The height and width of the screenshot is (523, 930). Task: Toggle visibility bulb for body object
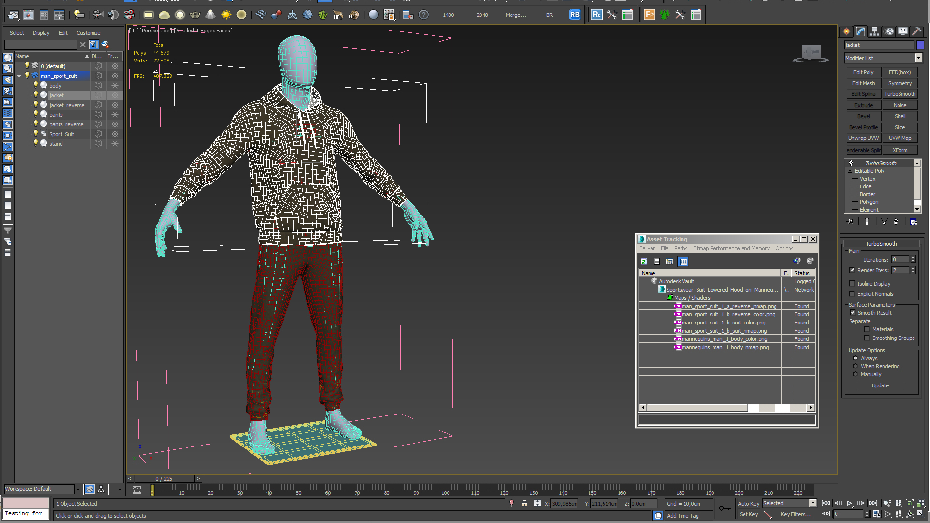35,85
